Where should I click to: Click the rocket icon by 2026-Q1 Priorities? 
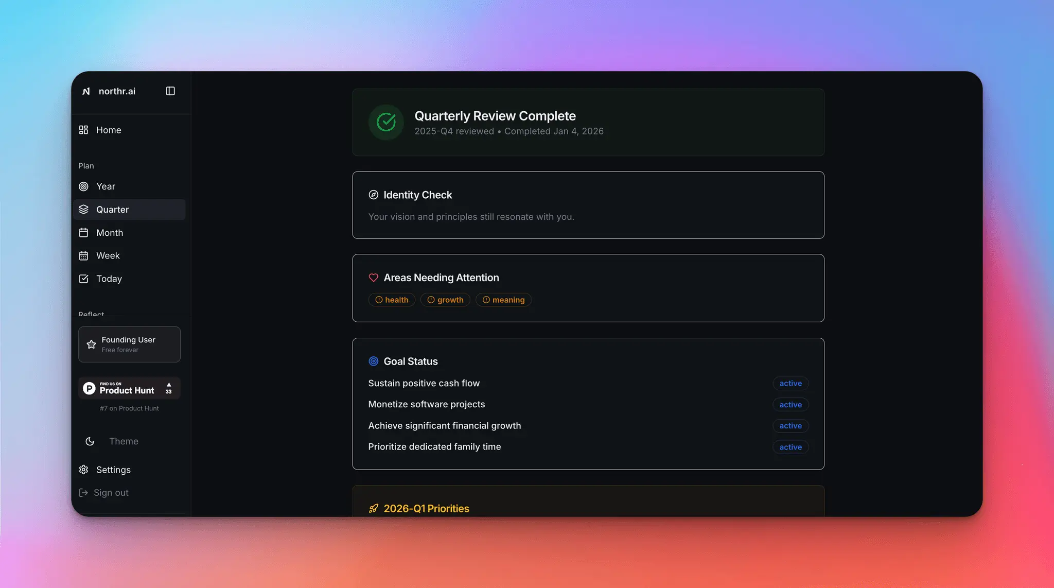(x=374, y=509)
